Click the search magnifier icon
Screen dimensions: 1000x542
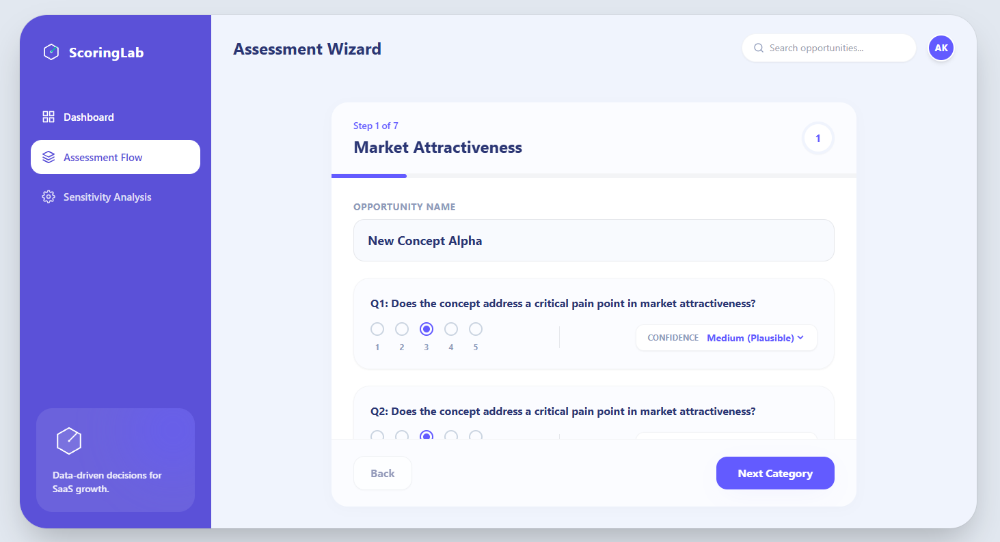(758, 48)
